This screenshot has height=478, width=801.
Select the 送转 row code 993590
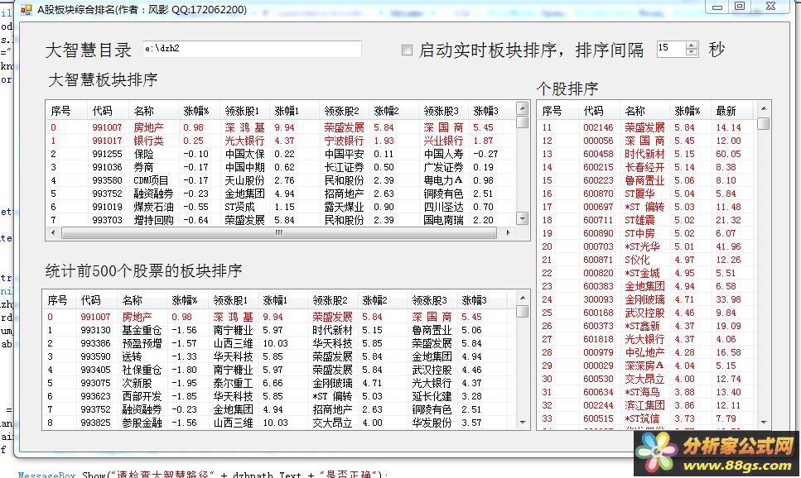[280, 356]
